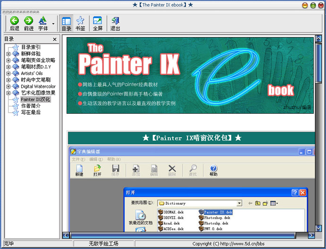Image resolution: width=326 pixels, height=249 pixels.
Task: Click the help button of 打开 dialog
Action: click(295, 193)
